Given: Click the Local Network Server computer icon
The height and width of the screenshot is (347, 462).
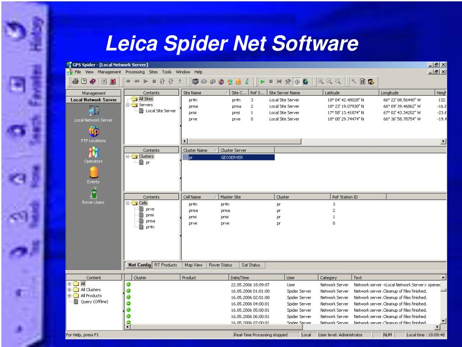Looking at the screenshot, I should tap(94, 111).
